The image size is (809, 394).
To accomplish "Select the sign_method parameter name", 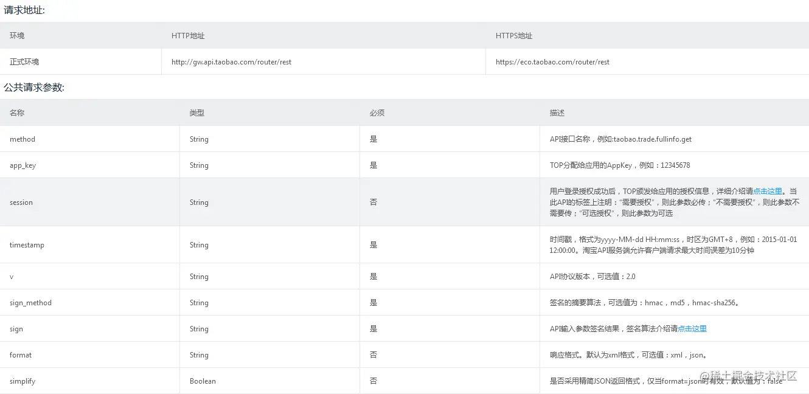I will pos(30,303).
